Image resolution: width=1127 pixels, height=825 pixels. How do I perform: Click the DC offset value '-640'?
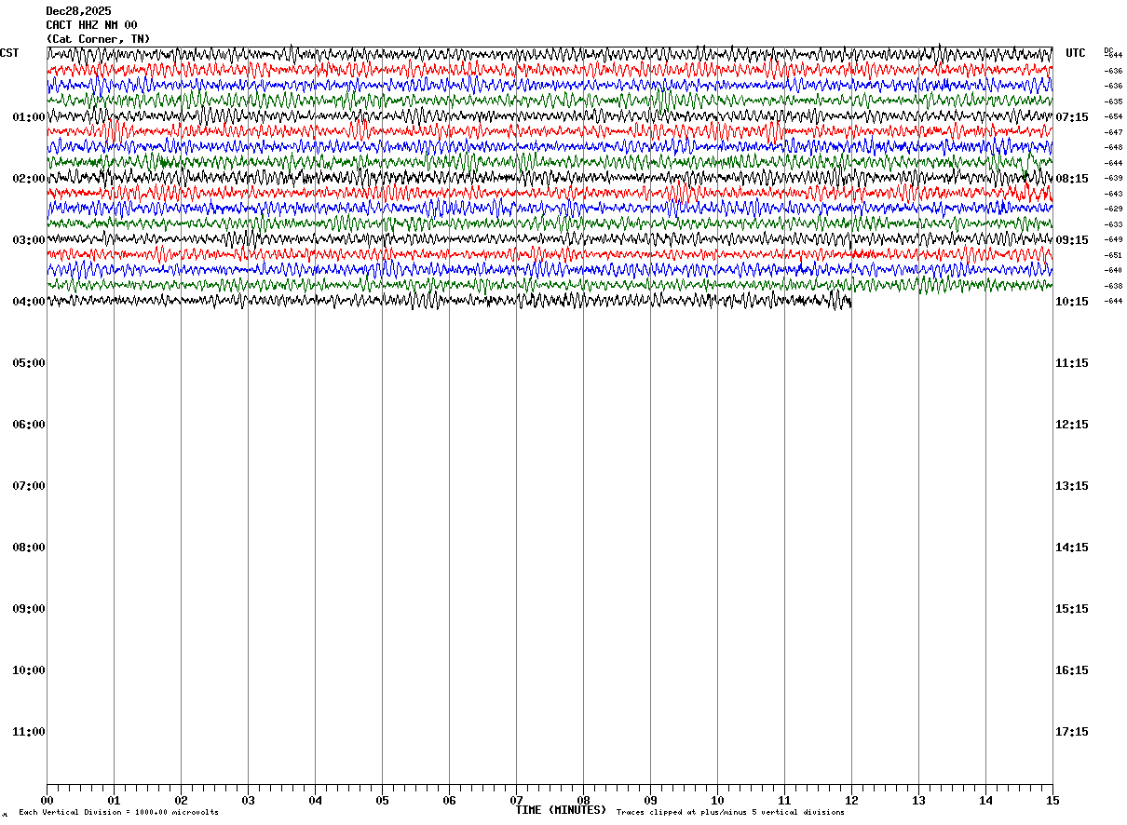click(x=1113, y=270)
